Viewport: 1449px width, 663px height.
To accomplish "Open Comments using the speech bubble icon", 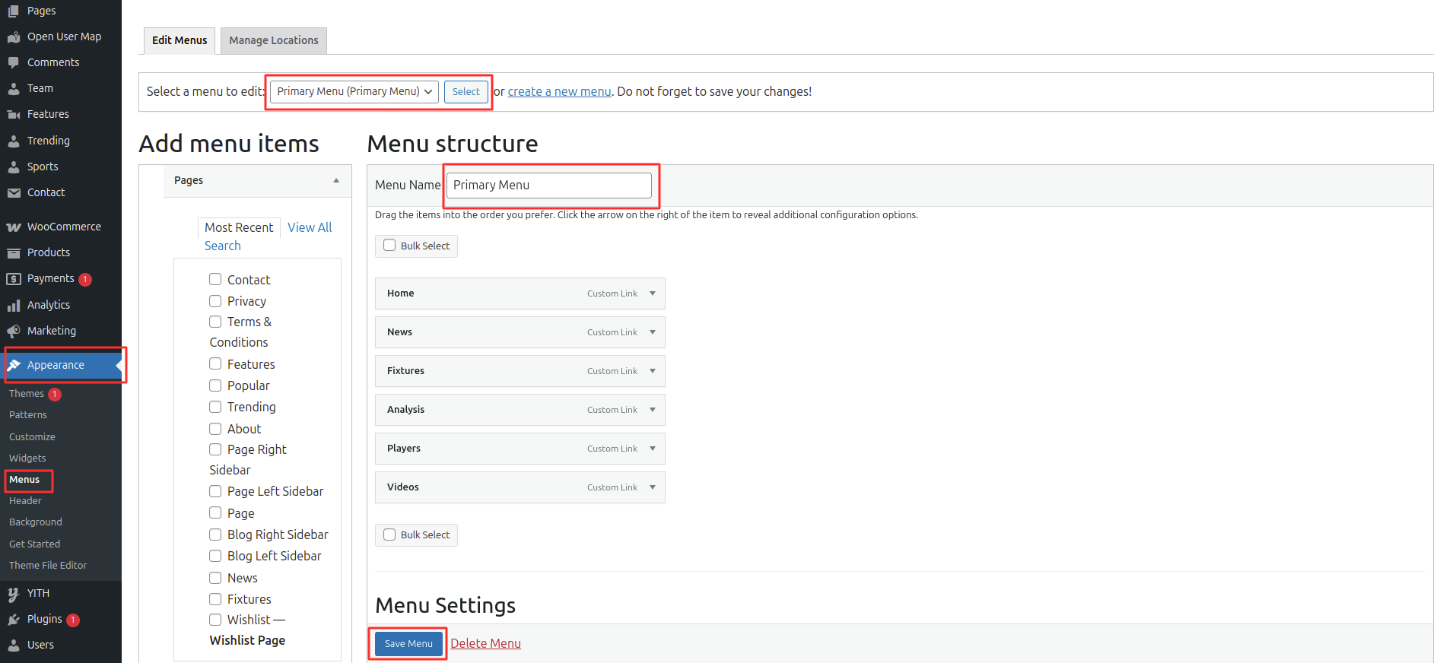I will coord(14,62).
